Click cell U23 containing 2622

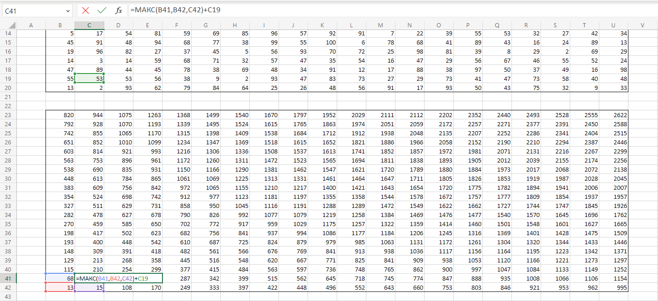[613, 115]
